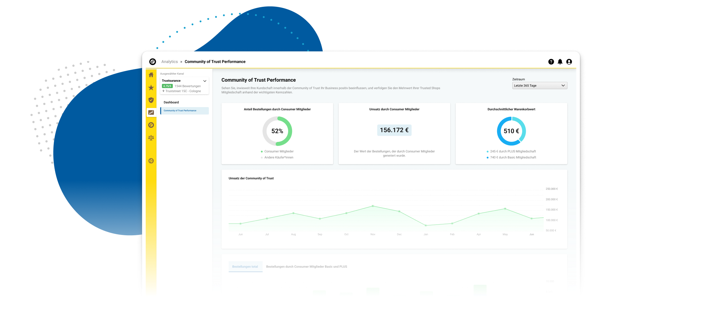Select Dashboard in the side menu
Viewport: 722px width, 315px height.
click(171, 102)
